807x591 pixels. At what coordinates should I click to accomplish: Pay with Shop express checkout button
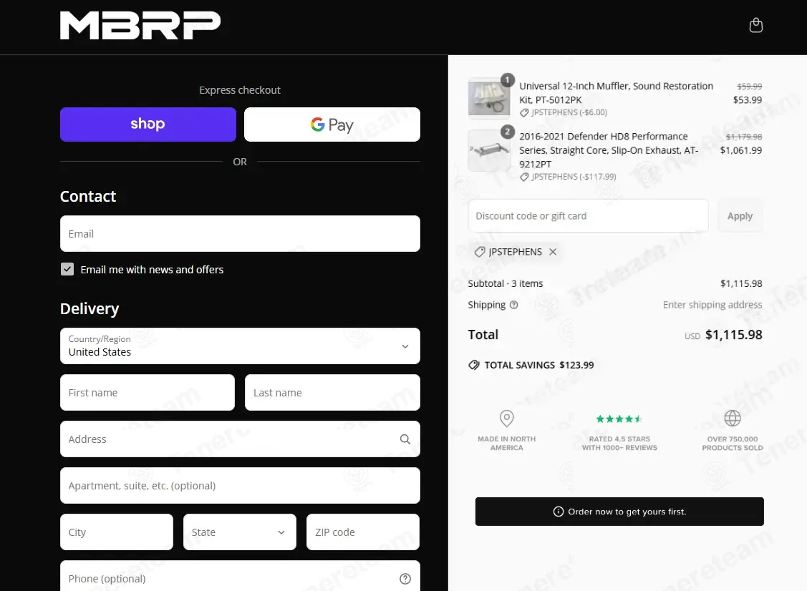coord(148,124)
